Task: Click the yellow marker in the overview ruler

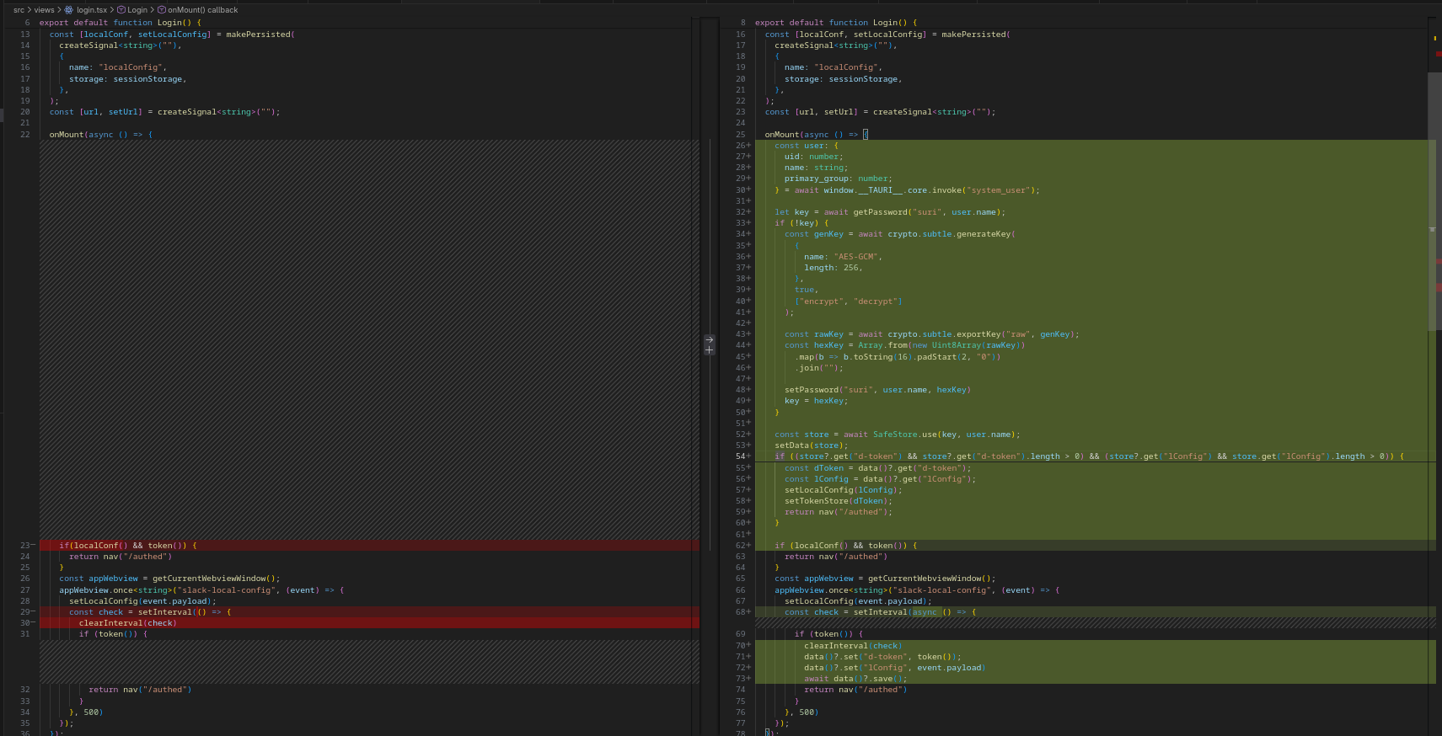Action: 1434,38
